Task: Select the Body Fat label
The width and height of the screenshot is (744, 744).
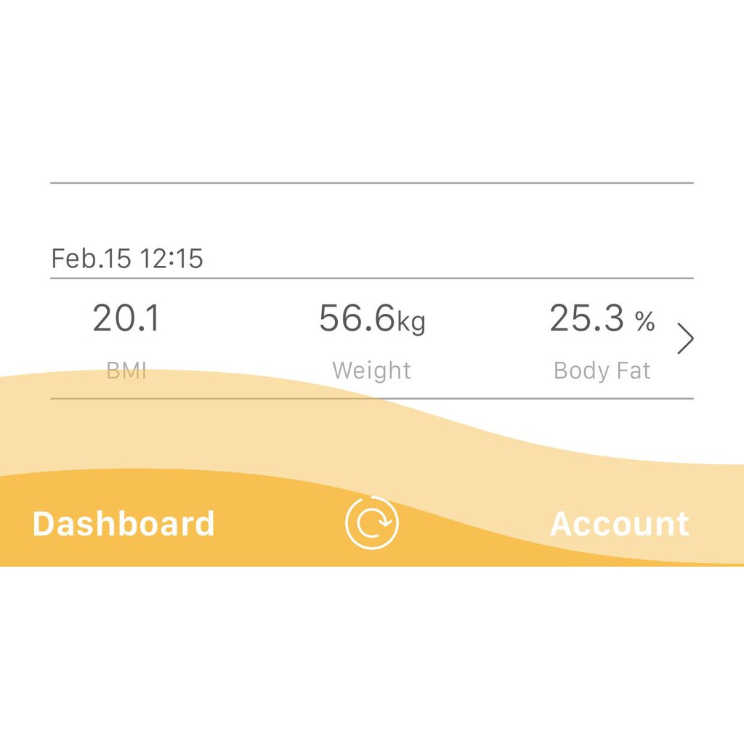Action: [602, 371]
